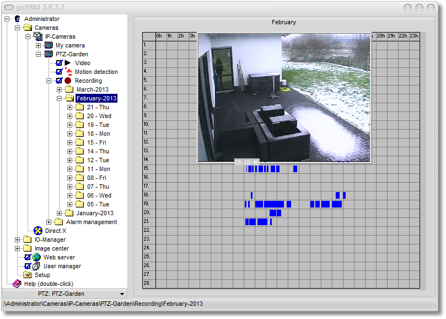Select the 12 - Tue tree item

[98, 160]
